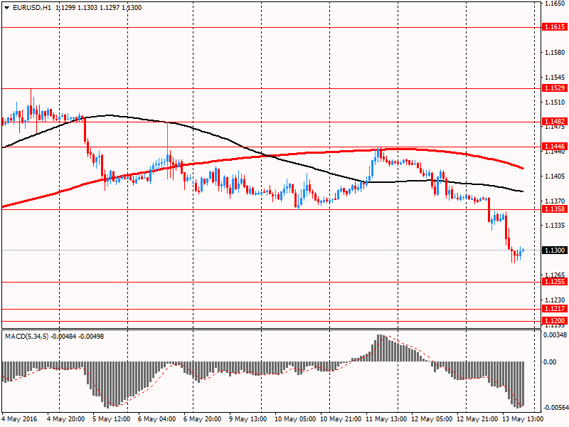The width and height of the screenshot is (569, 427).
Task: Click the 1.1650 price scale value
Action: (x=555, y=4)
